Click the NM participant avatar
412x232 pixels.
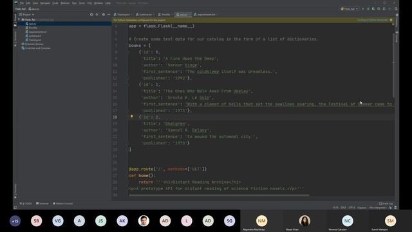[261, 221]
